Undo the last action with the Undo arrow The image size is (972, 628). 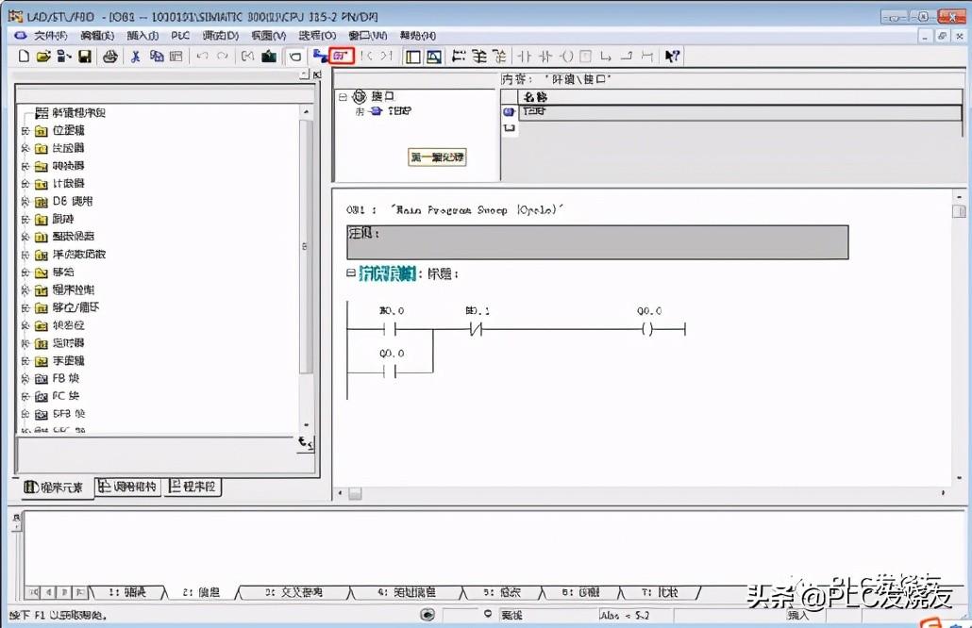pyautogui.click(x=202, y=57)
